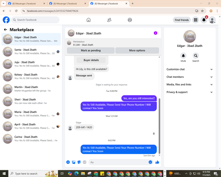
Task: Open the Friends icon in top navigation
Action: point(109,20)
